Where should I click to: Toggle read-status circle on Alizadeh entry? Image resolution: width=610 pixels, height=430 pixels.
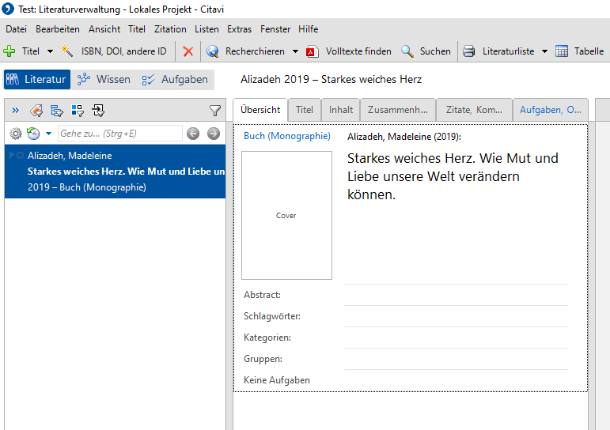21,156
